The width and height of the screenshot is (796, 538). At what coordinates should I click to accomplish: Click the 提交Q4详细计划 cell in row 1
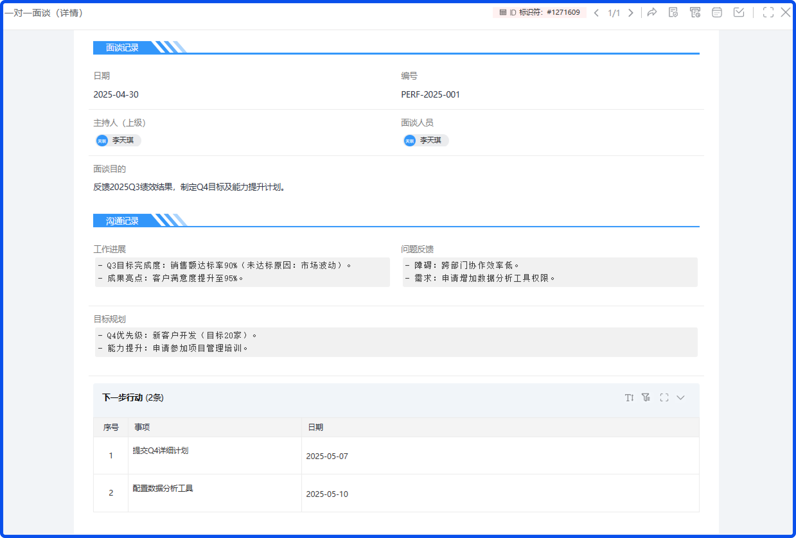[161, 451]
